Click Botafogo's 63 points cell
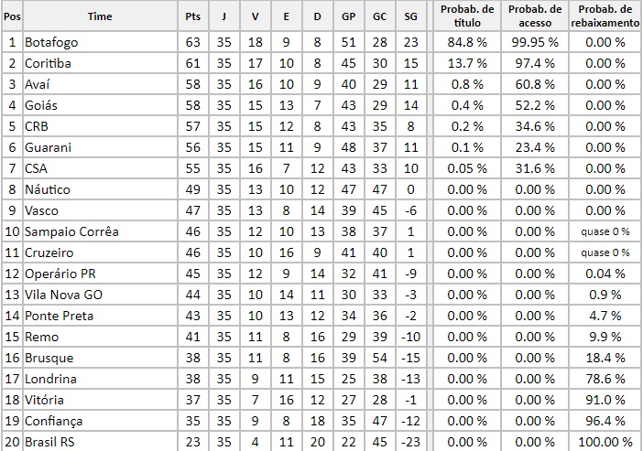The width and height of the screenshot is (643, 451). coord(192,41)
